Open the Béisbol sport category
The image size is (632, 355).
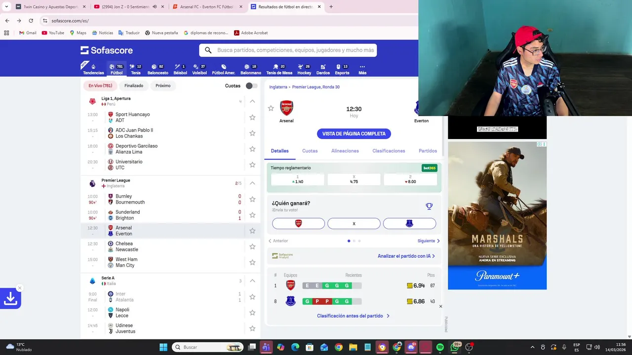point(180,70)
